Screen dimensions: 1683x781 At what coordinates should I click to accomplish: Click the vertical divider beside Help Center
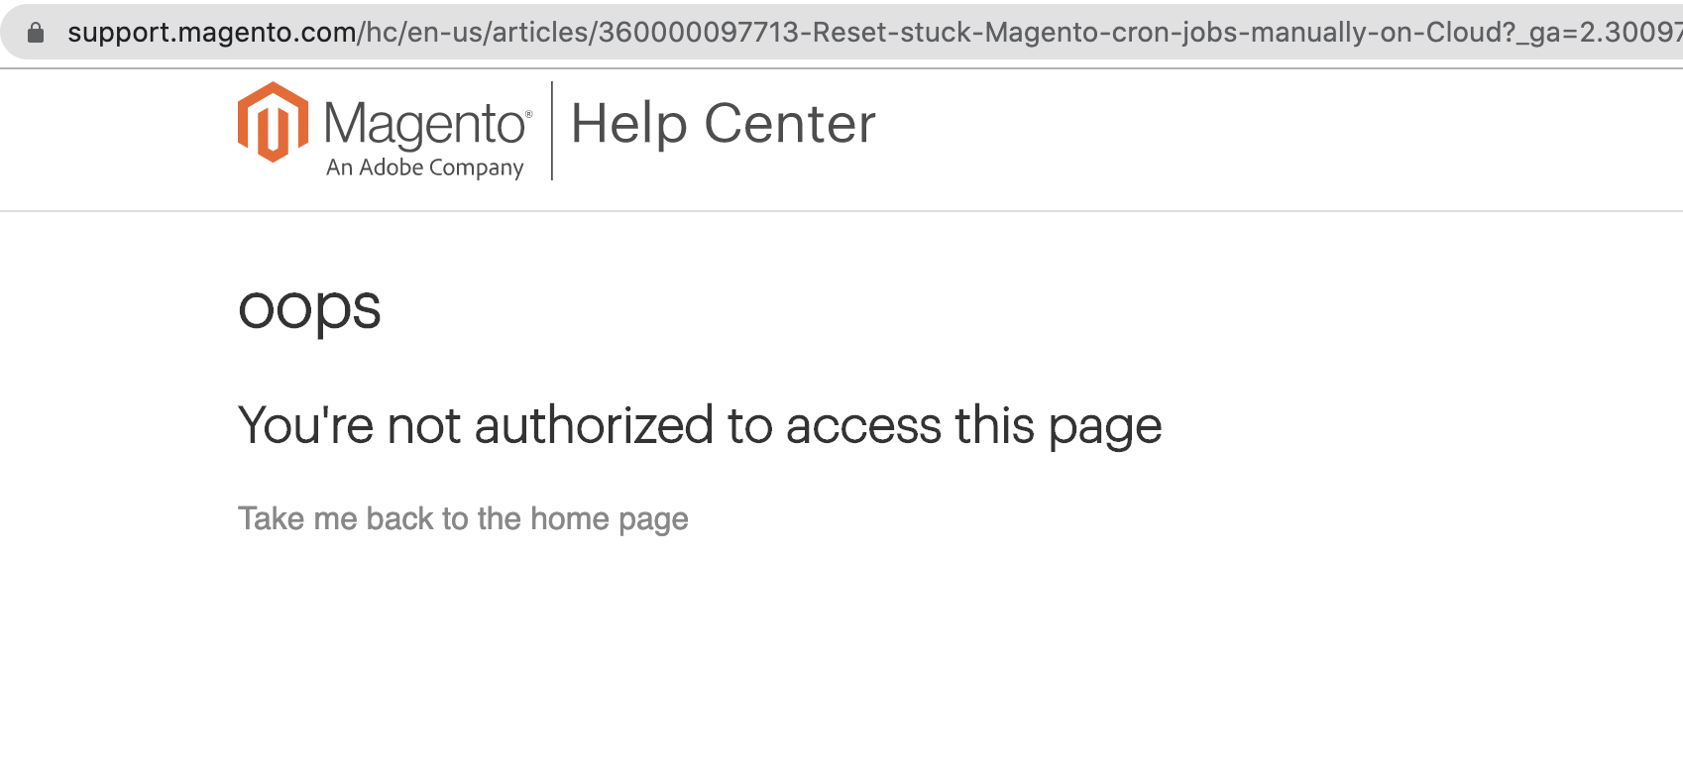point(552,131)
